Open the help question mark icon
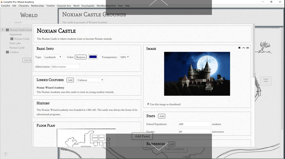This screenshot has height=159, width=285. tap(6, 154)
